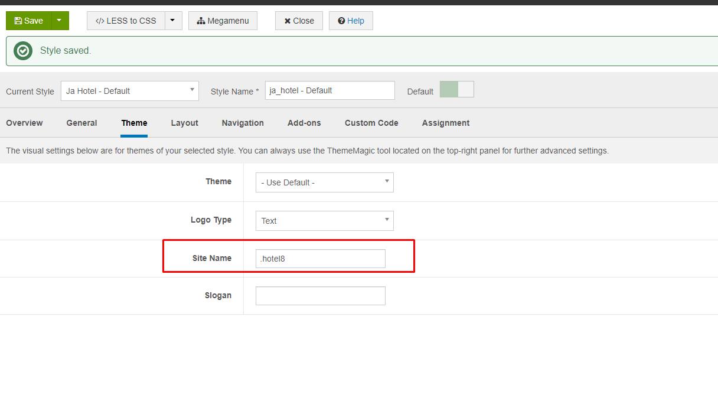This screenshot has width=718, height=395.
Task: Edit the Style Name field
Action: [x=329, y=90]
